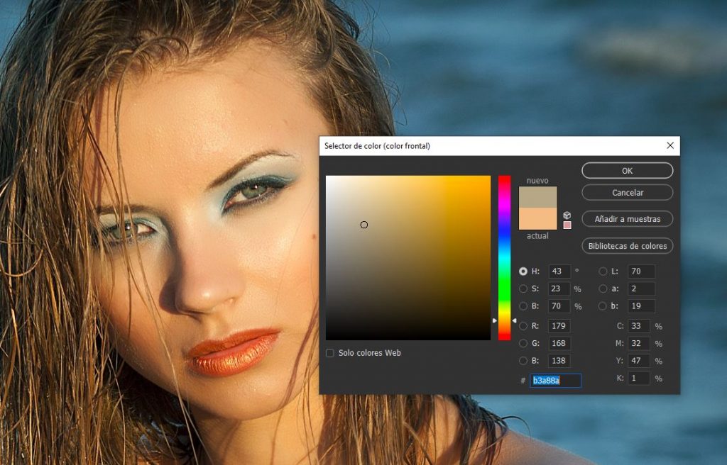Select the R red channel radio button
The image size is (727, 465).
pyautogui.click(x=523, y=326)
